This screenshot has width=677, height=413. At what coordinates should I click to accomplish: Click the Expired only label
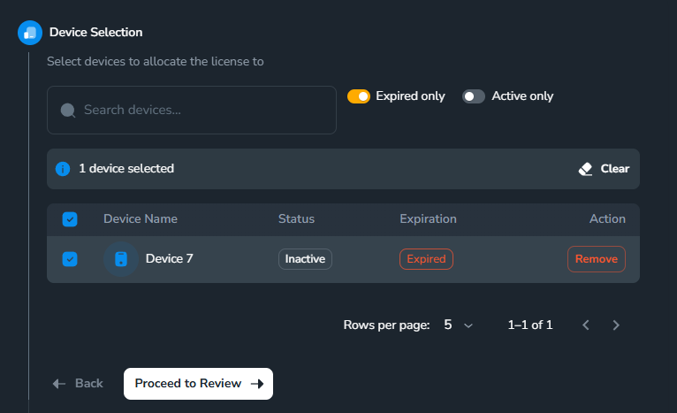pyautogui.click(x=410, y=96)
